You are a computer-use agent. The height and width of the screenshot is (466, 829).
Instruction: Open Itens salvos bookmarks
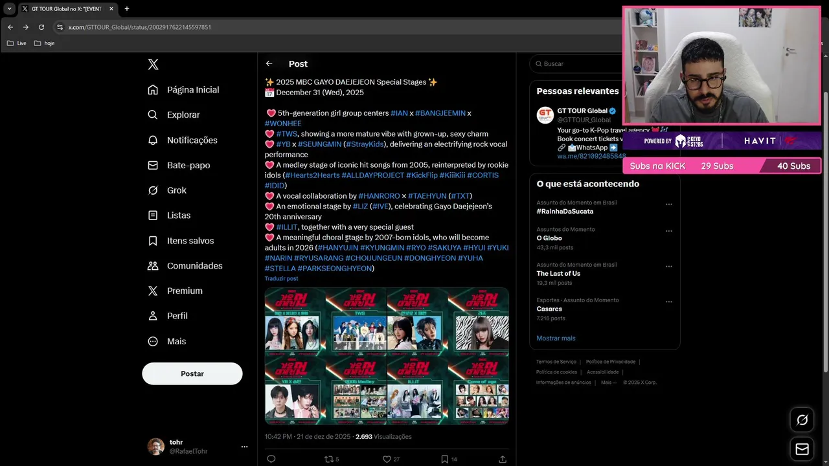181,240
